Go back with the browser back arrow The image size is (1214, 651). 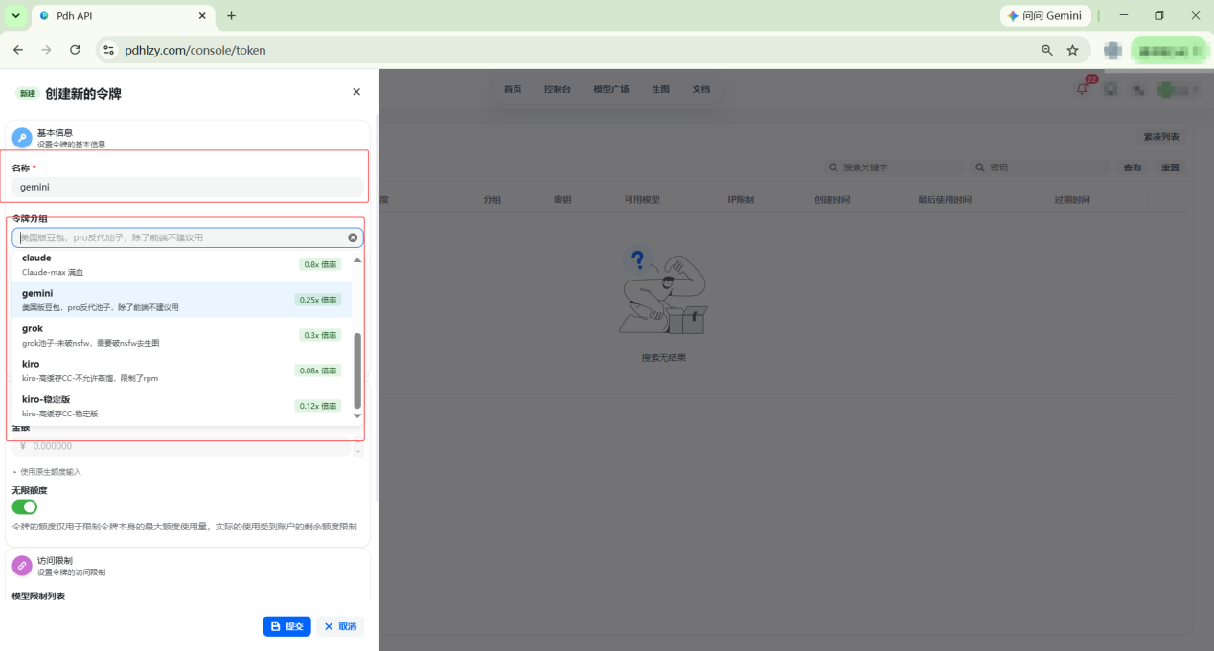point(18,50)
